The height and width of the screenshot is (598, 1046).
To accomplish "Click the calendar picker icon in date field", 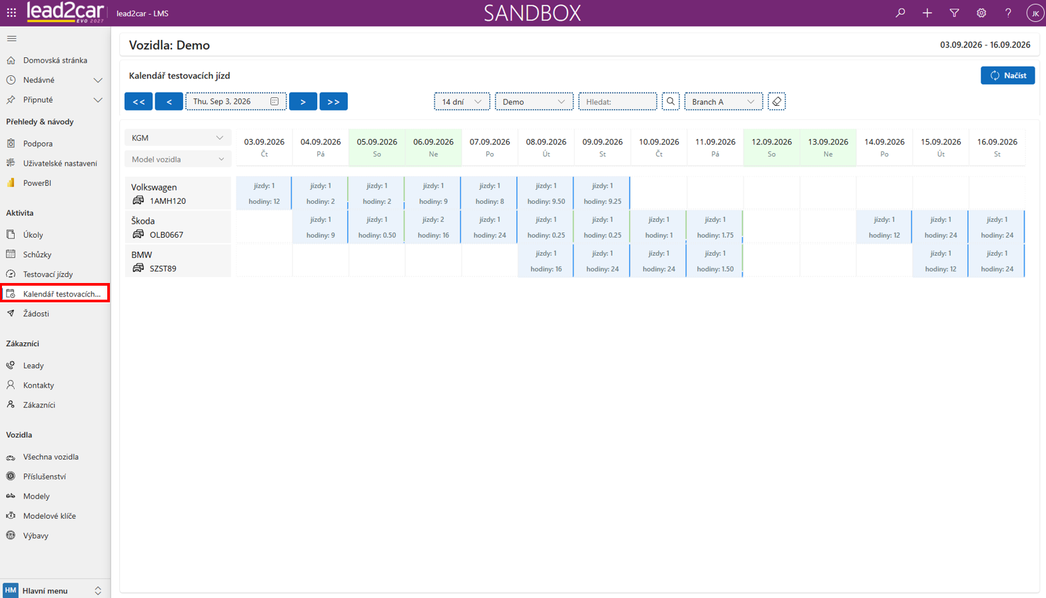I will point(274,101).
